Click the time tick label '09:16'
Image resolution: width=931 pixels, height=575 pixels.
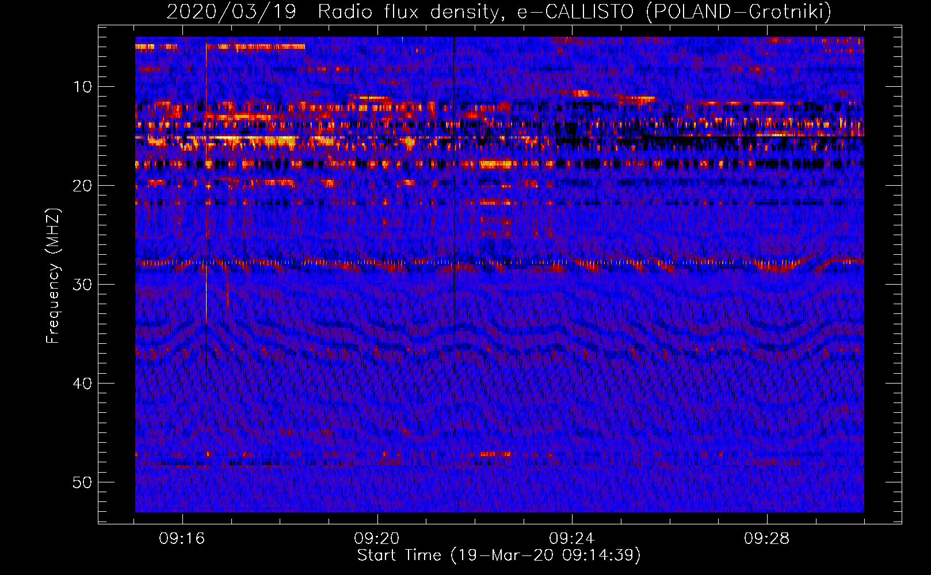[x=182, y=539]
